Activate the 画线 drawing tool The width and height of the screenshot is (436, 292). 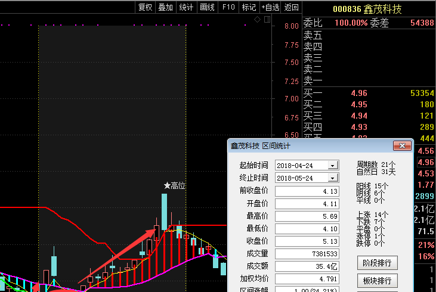click(x=207, y=7)
